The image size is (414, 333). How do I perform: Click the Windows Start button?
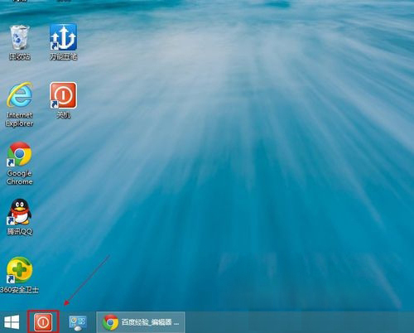tap(12, 322)
